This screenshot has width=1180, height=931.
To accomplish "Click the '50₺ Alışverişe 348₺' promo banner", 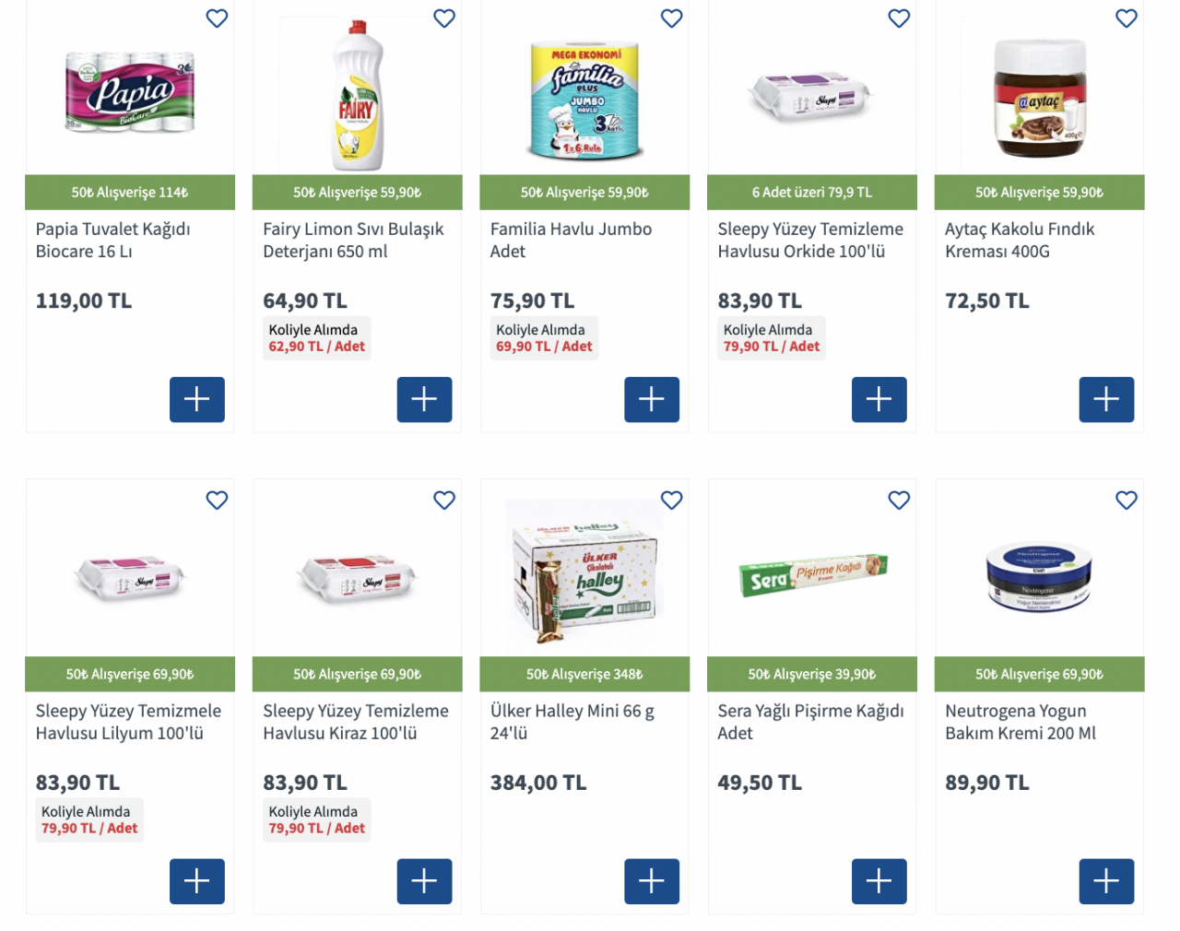I will tap(584, 675).
